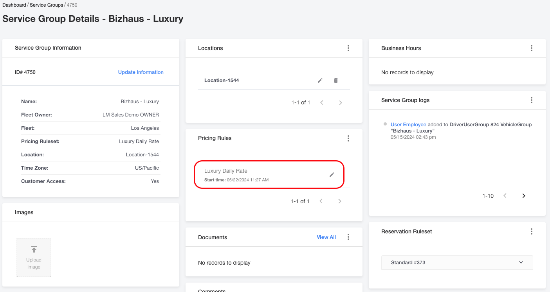Click the Los Angeles fleet value
This screenshot has height=292, width=550.
click(x=145, y=128)
